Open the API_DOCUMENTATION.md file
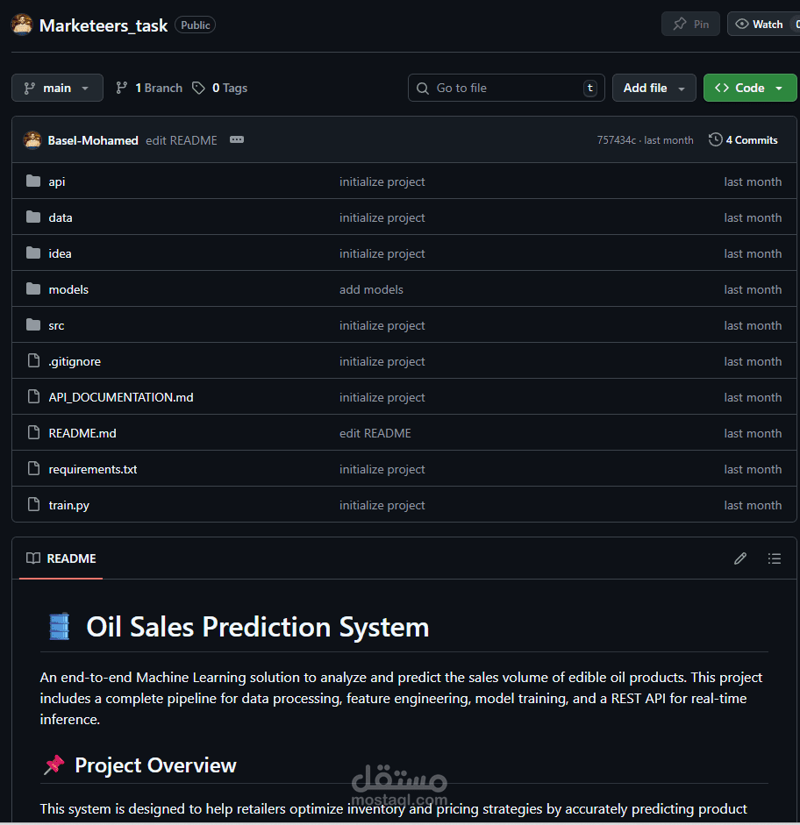Screen dimensions: 800x825 121,397
